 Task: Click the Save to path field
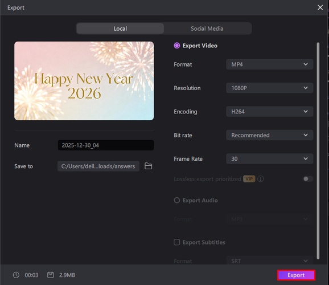pyautogui.click(x=98, y=166)
